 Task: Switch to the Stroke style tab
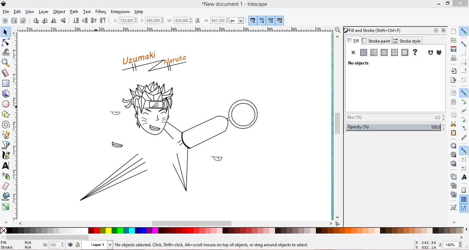click(407, 41)
